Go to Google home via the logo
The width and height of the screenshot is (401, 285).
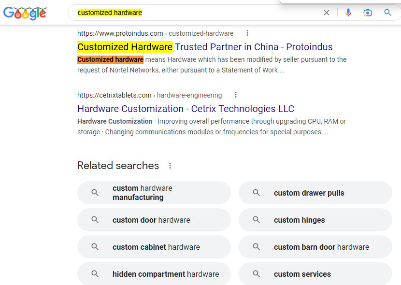tap(25, 14)
